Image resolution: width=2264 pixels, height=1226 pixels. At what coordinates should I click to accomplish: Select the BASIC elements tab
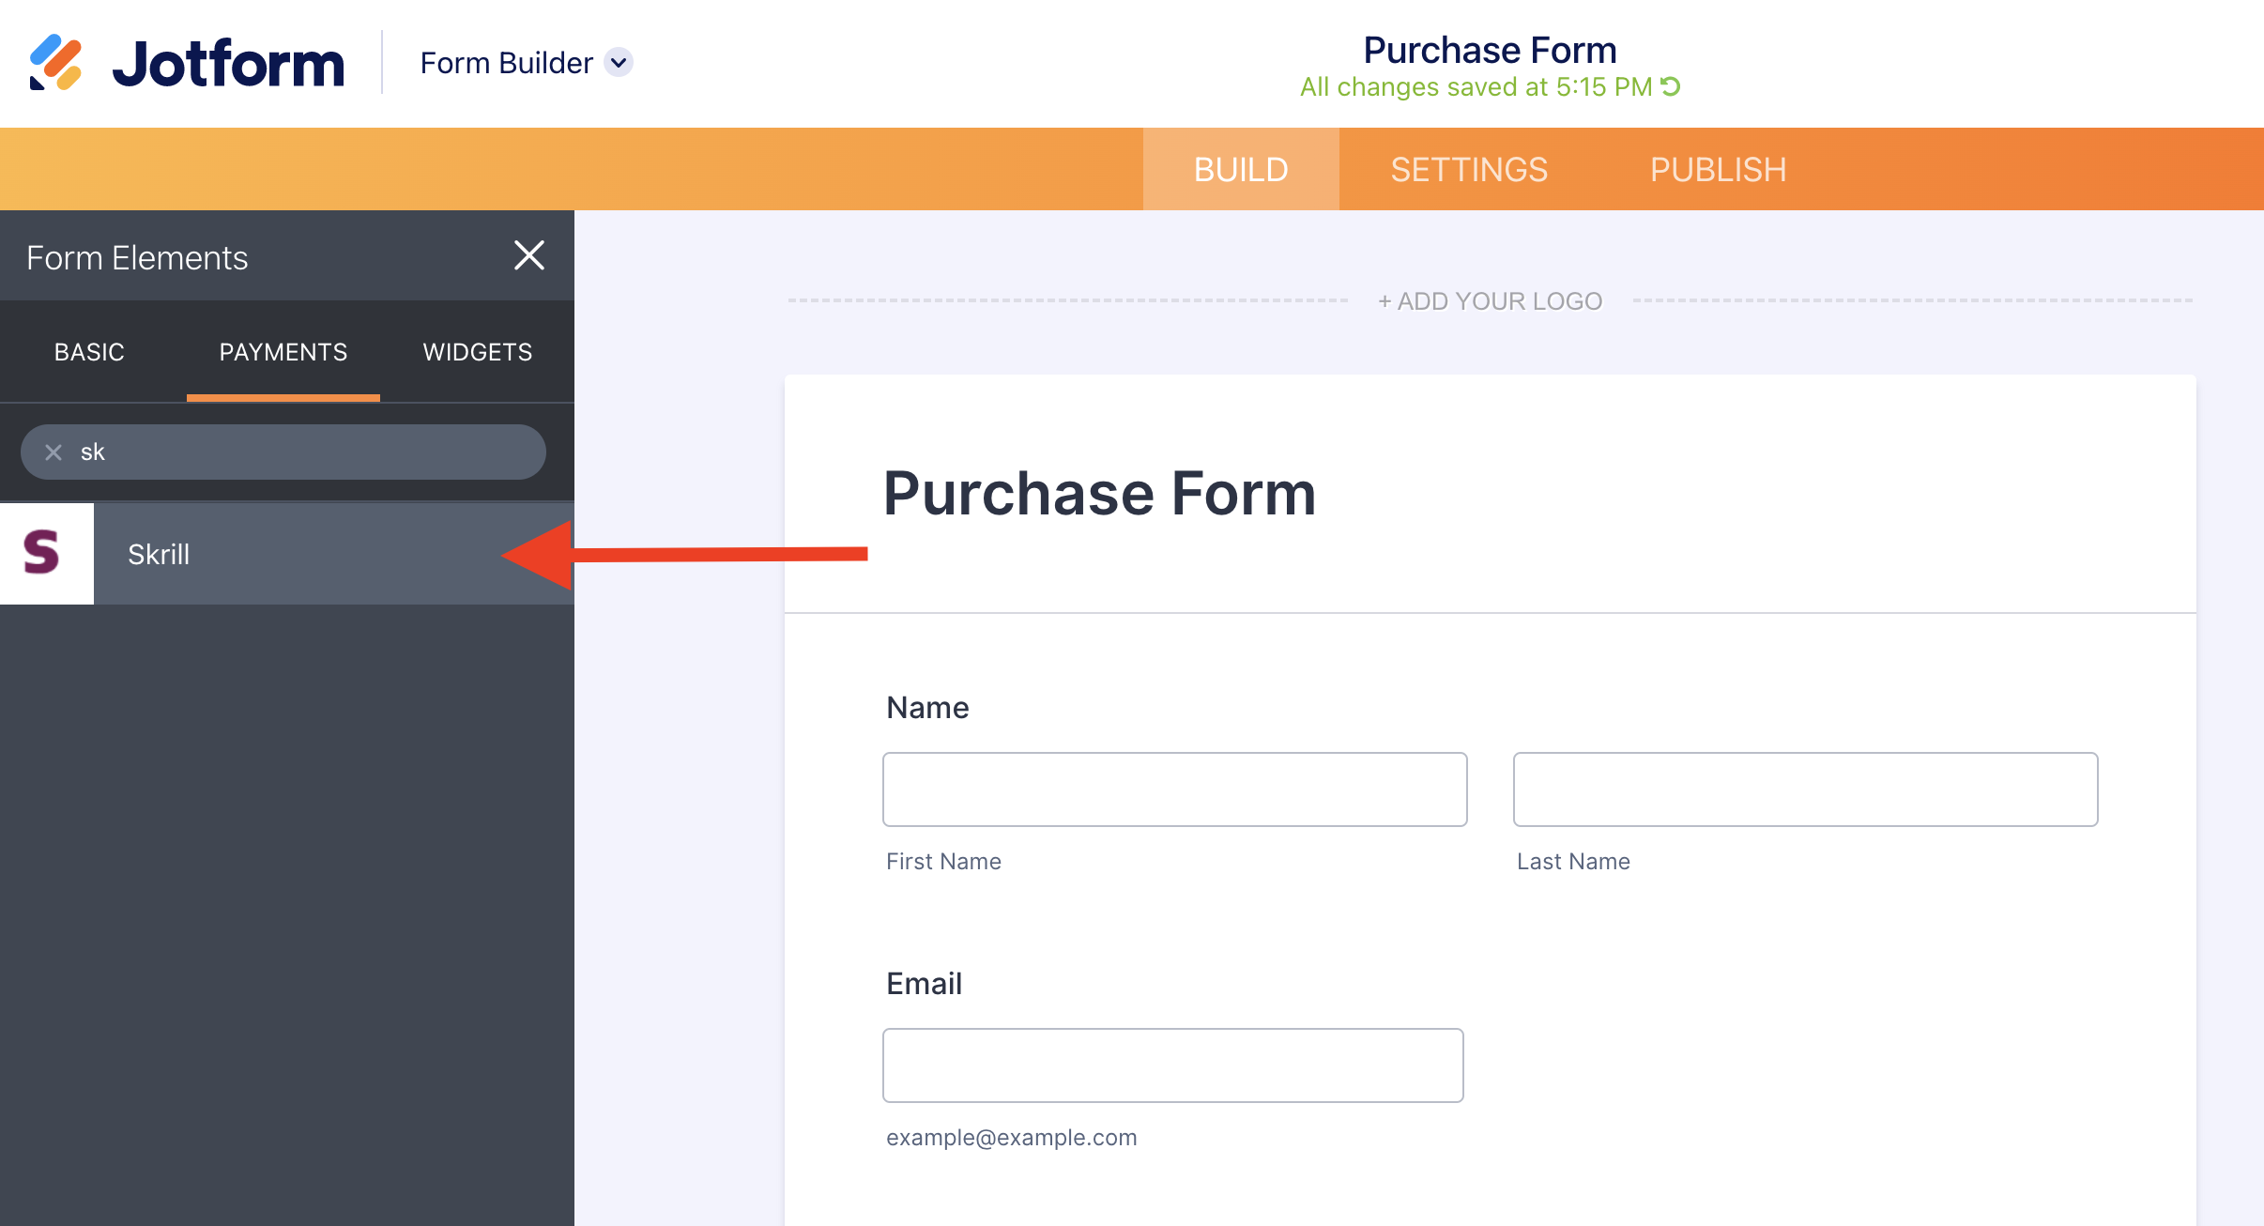coord(89,352)
